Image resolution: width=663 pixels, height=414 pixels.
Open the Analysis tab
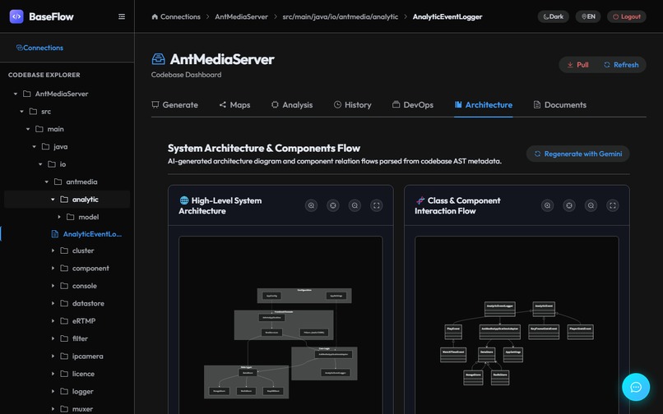pos(292,105)
